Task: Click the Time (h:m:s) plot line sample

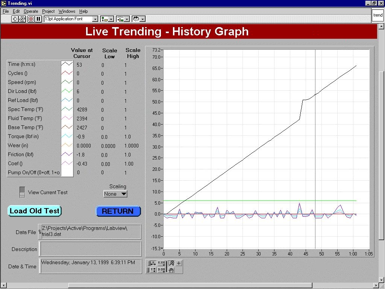Action: click(x=67, y=64)
